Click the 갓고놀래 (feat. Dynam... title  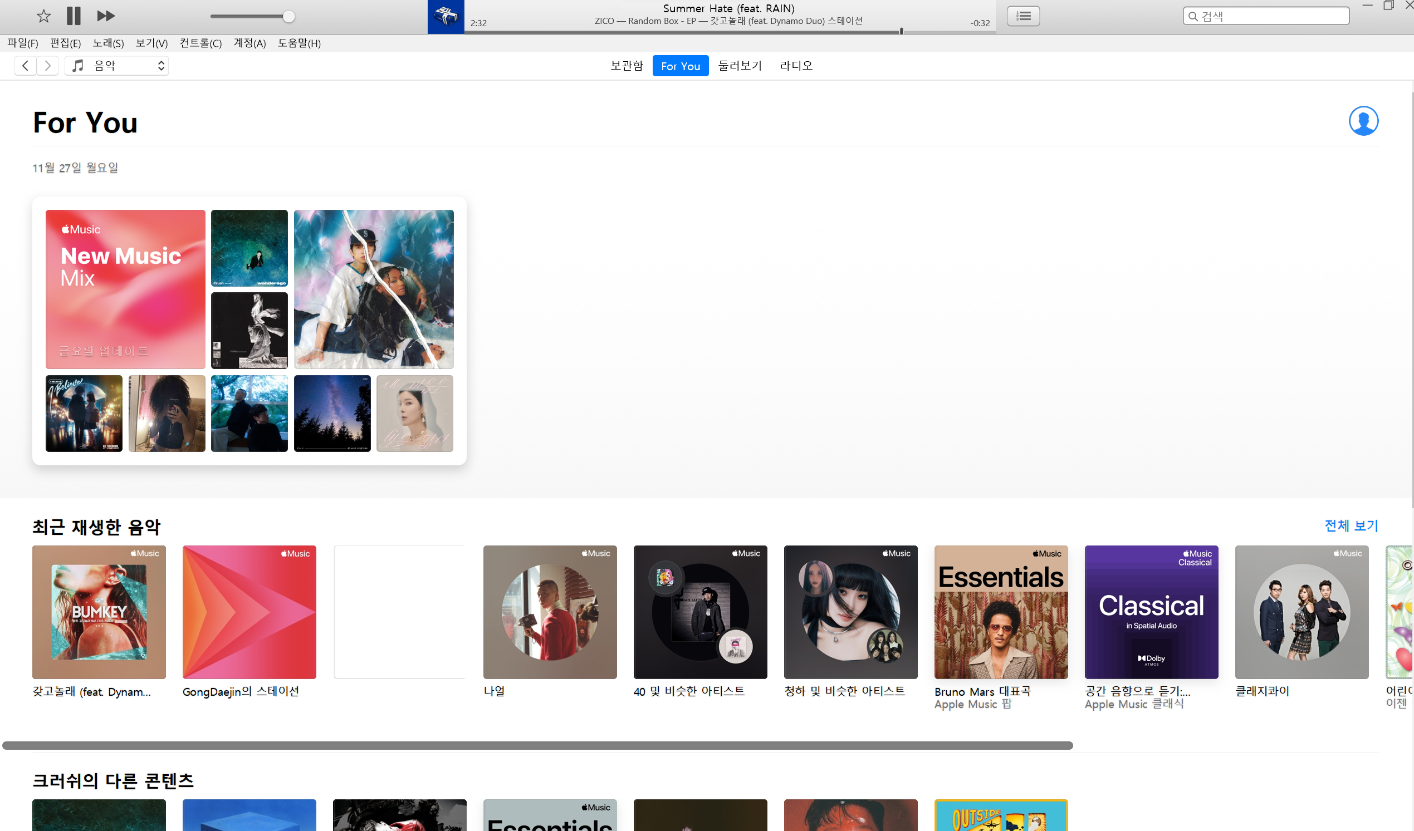click(x=91, y=691)
